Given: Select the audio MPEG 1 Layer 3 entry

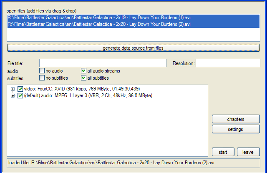Looking at the screenshot, I should coord(88,95).
